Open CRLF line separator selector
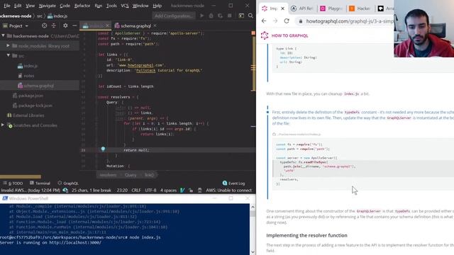The width and height of the screenshot is (454, 255). click(x=136, y=191)
